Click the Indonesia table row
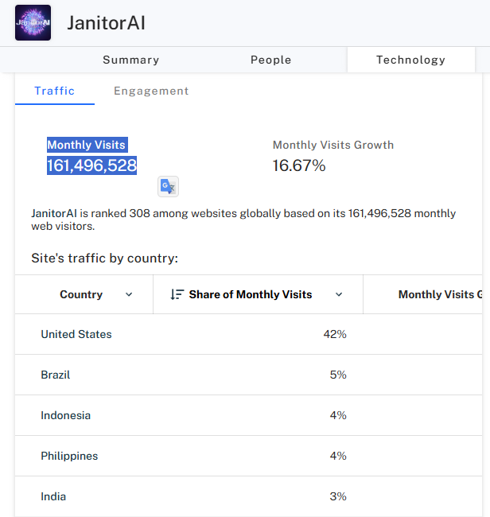The width and height of the screenshot is (490, 517). (x=249, y=415)
